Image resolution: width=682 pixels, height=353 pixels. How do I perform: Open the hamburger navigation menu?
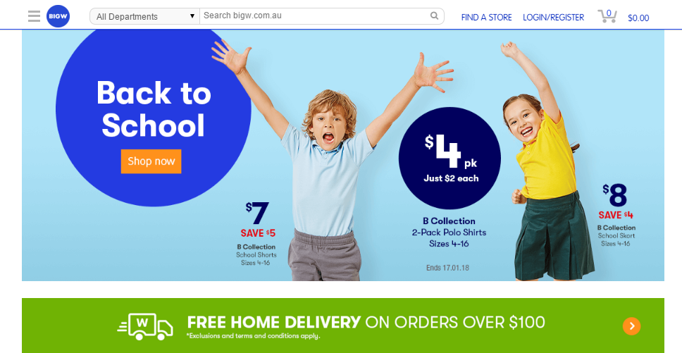(x=34, y=16)
